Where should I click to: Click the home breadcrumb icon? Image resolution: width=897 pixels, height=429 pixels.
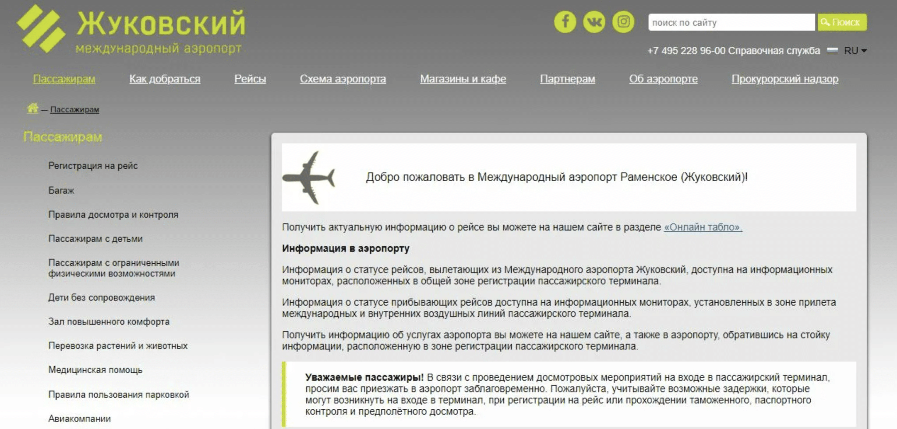(32, 108)
